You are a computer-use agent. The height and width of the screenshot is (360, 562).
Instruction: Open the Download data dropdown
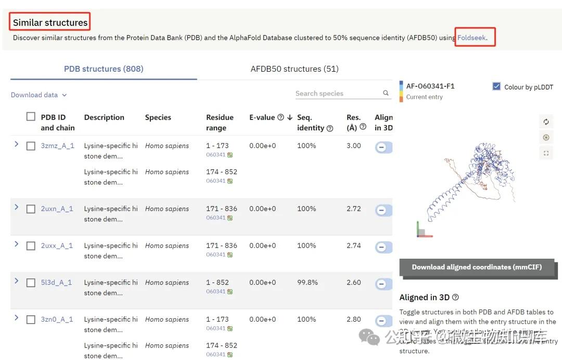(x=39, y=95)
